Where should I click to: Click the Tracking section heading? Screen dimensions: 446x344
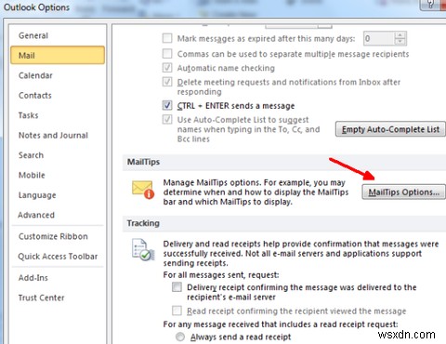(143, 223)
